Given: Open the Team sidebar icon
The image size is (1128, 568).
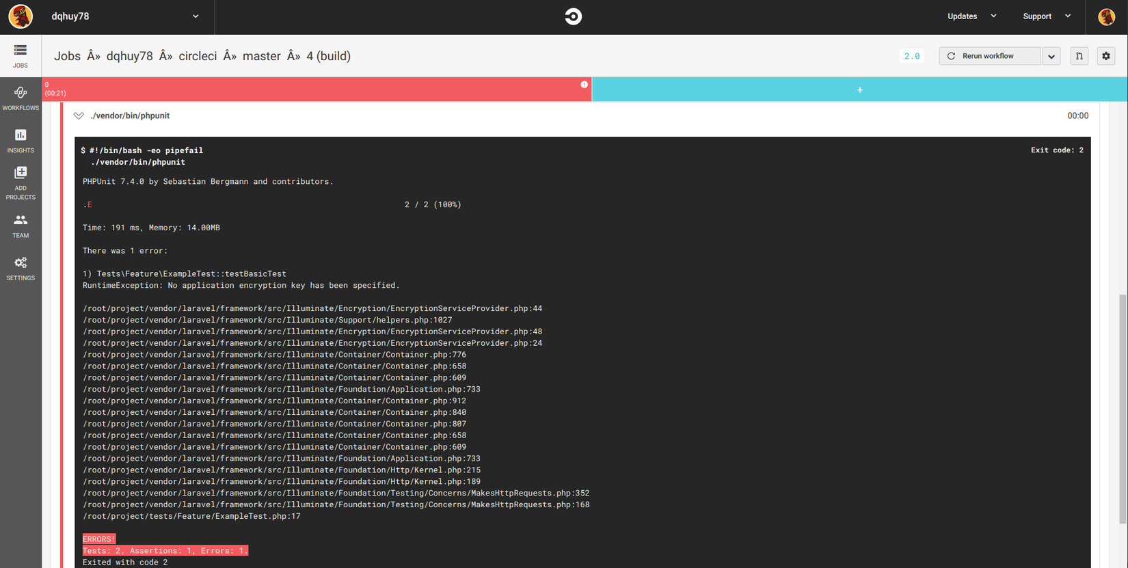Looking at the screenshot, I should (x=21, y=225).
